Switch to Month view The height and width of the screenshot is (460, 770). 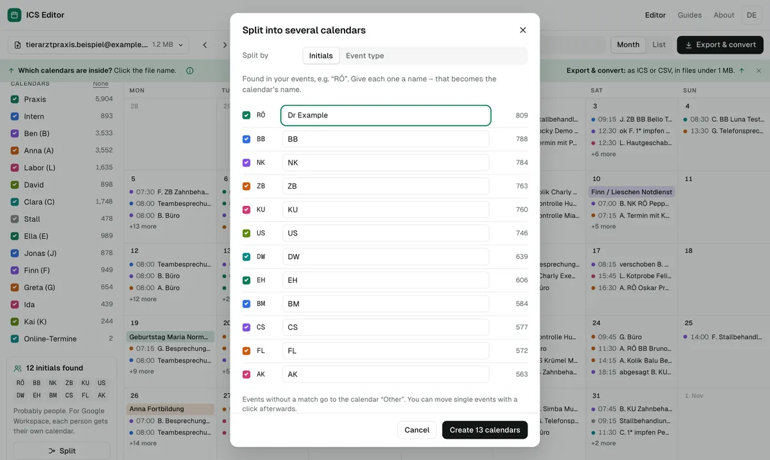click(x=628, y=45)
